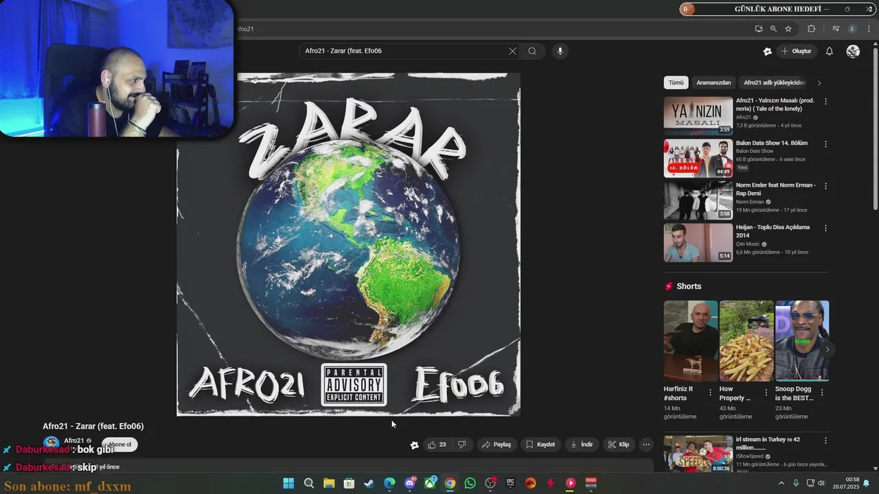Click the YouTube search magnifier button
This screenshot has width=879, height=494.
(532, 51)
